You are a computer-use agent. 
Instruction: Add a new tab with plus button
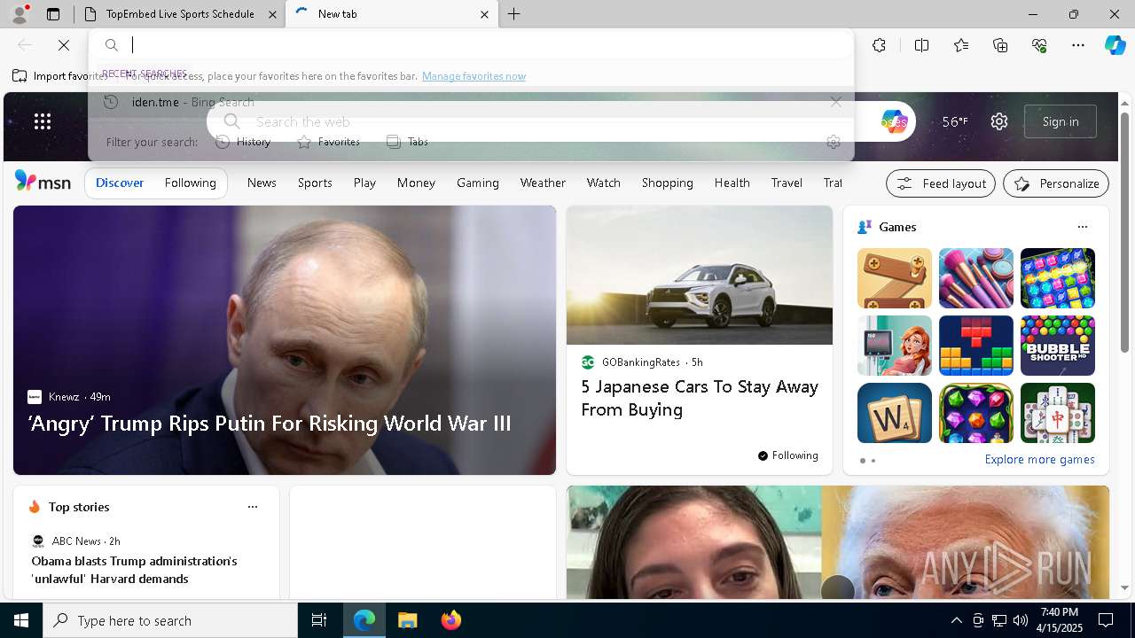[x=514, y=14]
